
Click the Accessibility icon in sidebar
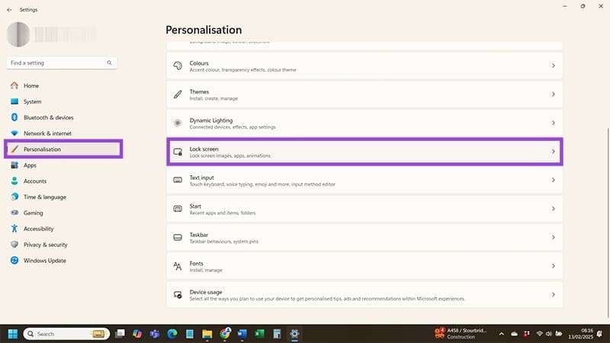click(x=14, y=229)
